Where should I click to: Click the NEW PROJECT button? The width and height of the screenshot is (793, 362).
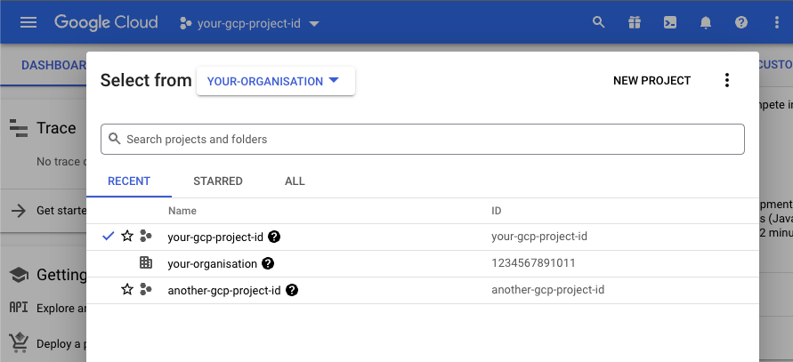coord(651,80)
